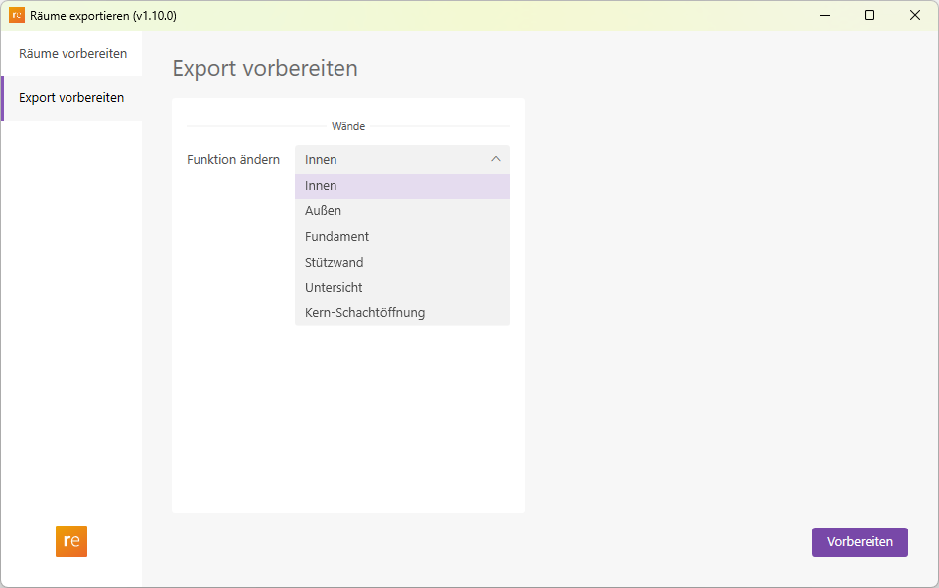Click the Funktion ändern text label

tap(232, 159)
